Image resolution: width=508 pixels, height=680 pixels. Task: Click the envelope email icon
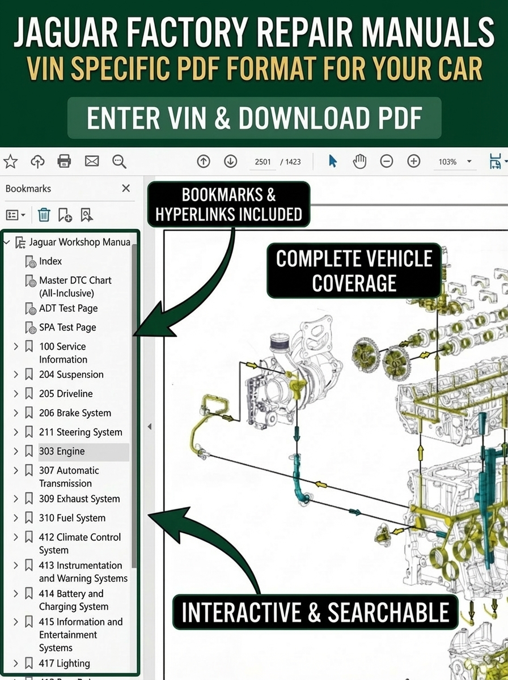92,161
